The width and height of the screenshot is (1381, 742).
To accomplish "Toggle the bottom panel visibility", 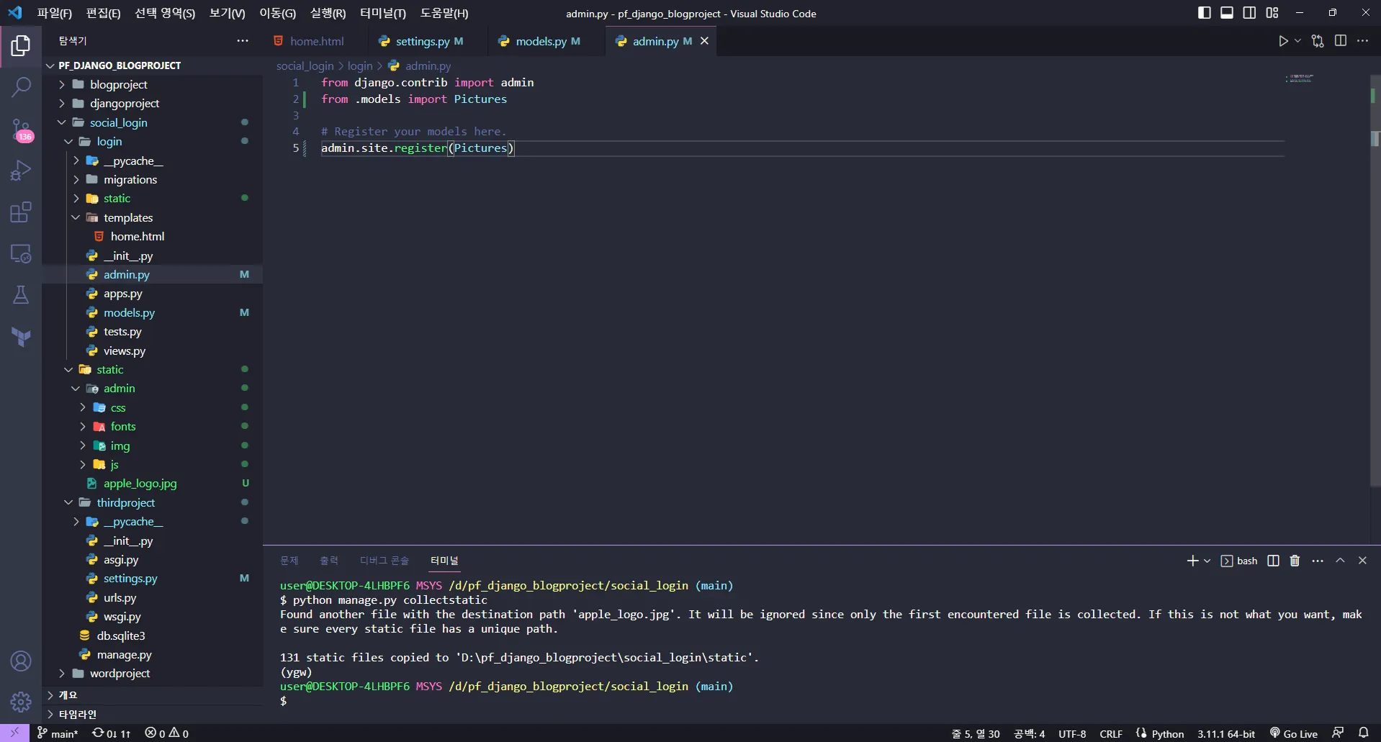I will tap(1227, 13).
